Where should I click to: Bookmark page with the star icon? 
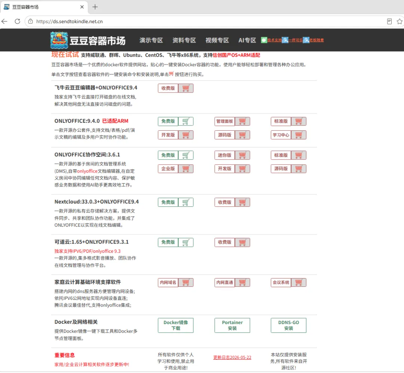click(400, 21)
